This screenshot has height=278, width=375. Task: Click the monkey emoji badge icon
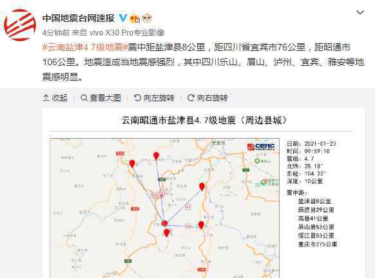(147, 18)
